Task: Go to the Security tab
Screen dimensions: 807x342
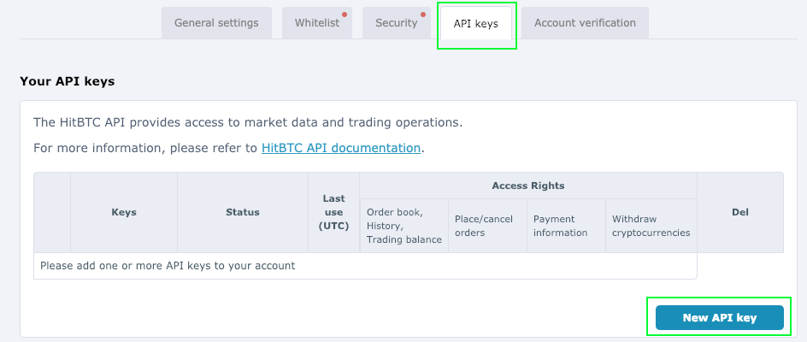Action: 397,23
